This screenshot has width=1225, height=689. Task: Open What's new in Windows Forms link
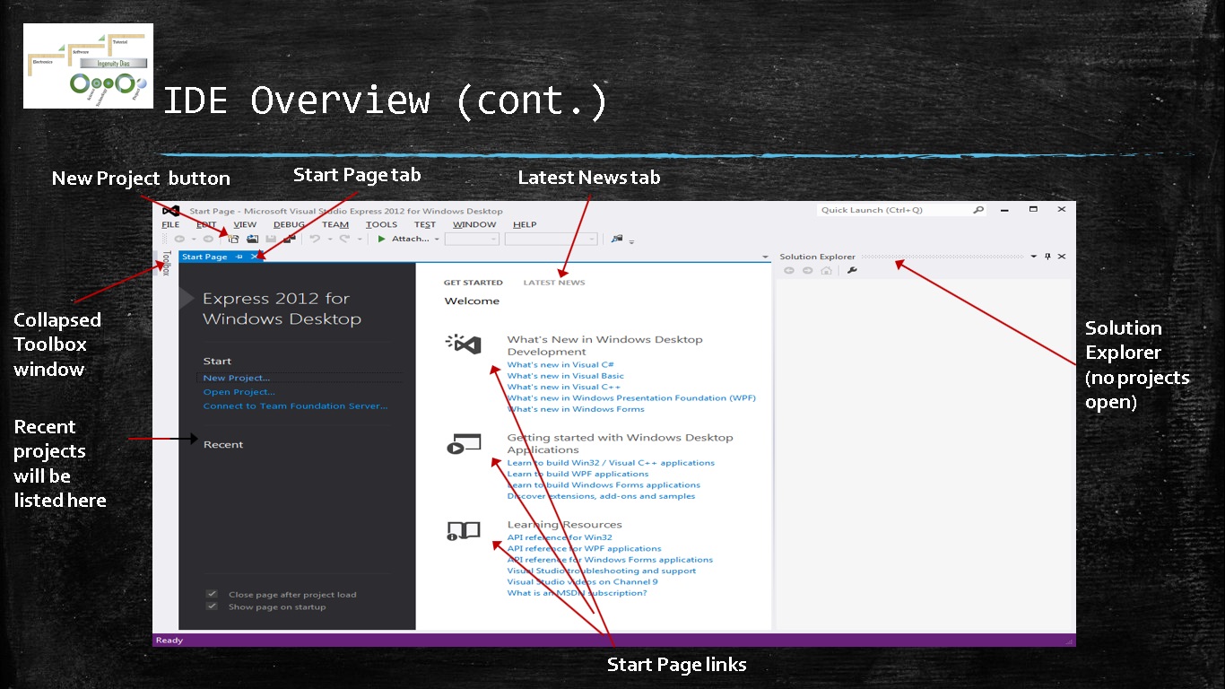click(576, 409)
